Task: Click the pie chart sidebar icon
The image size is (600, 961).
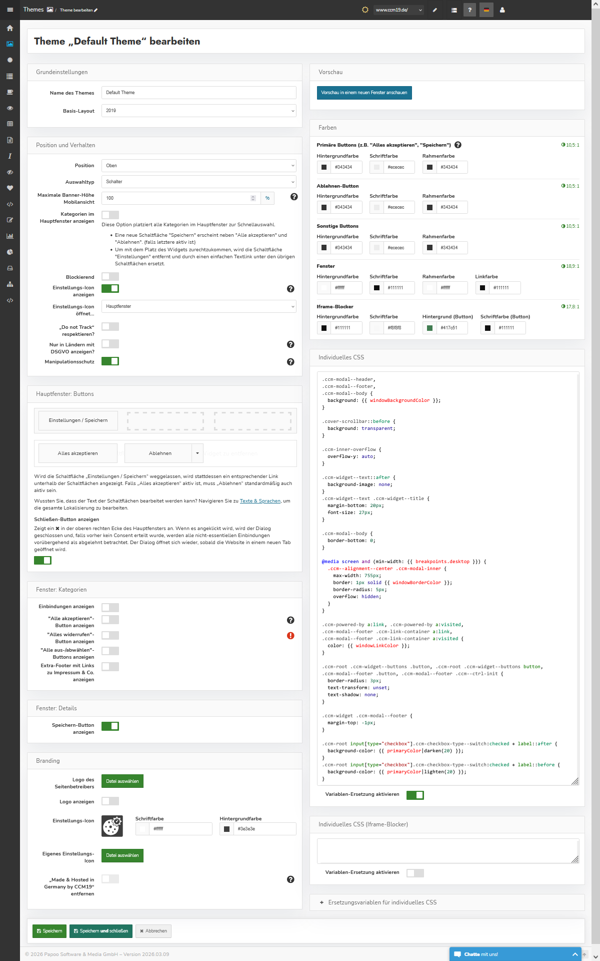Action: (10, 252)
